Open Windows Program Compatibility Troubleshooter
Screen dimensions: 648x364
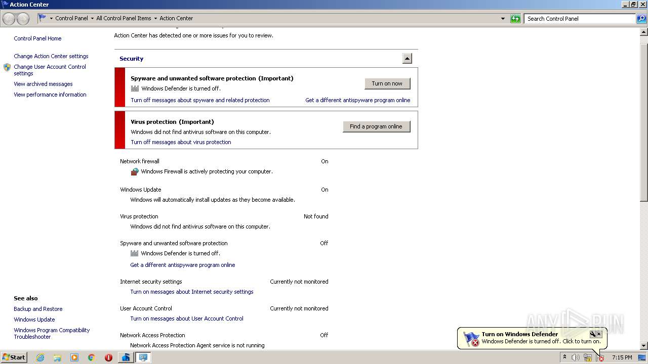coord(52,333)
